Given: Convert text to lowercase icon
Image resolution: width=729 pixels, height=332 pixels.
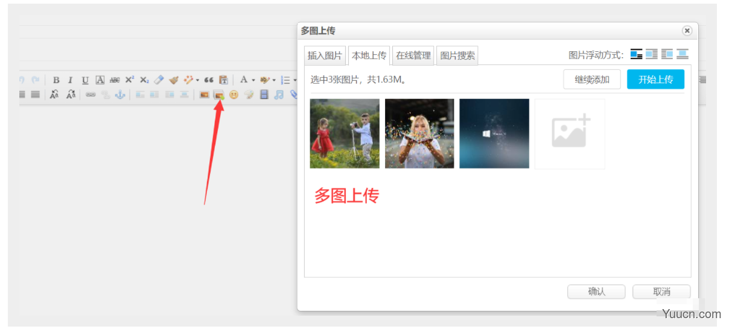Looking at the screenshot, I should click(71, 95).
